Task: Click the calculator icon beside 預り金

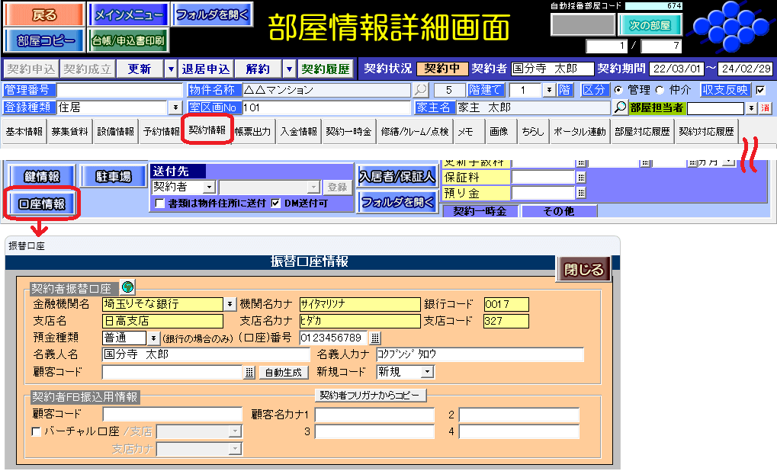Action: pos(581,194)
